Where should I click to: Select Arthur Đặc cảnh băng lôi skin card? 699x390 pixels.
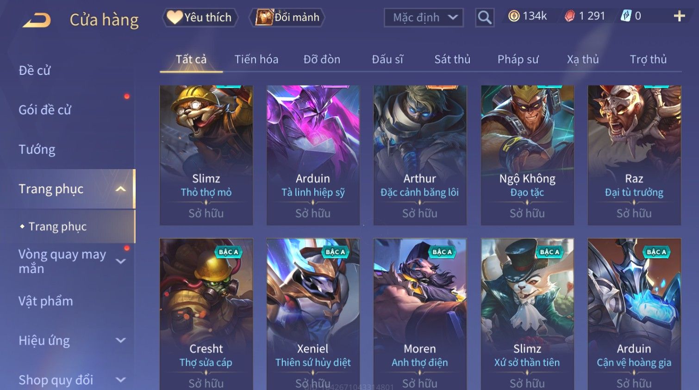420,155
